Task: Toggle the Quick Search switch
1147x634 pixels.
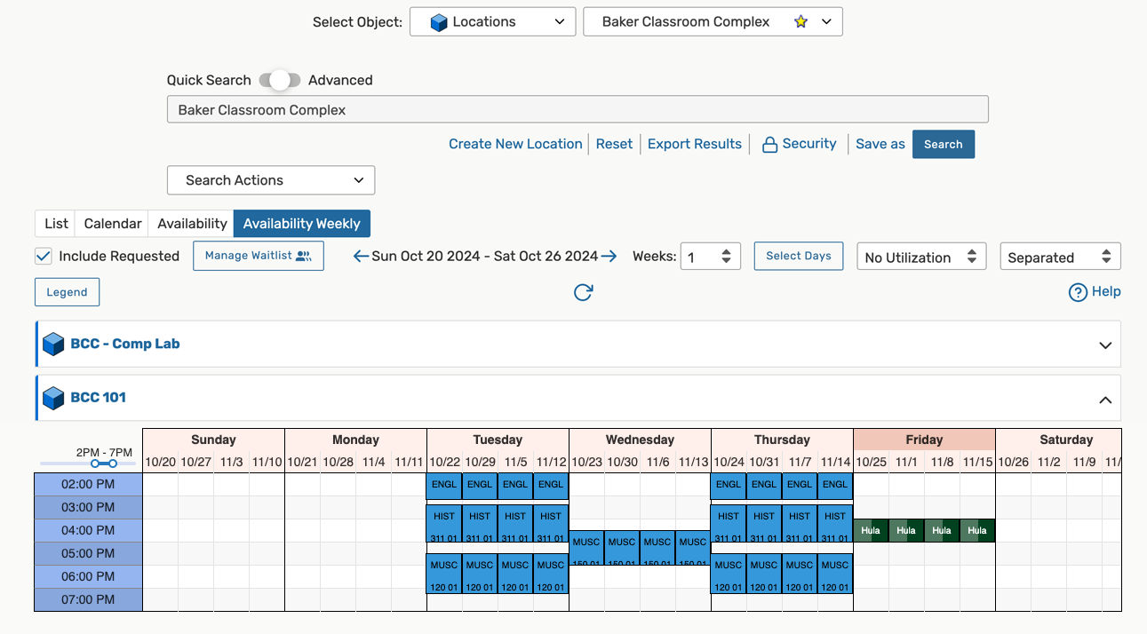Action: click(281, 80)
